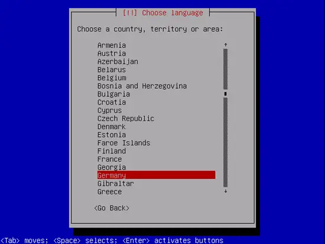
Task: Click the scrollbar down arrow
Action: pyautogui.click(x=226, y=191)
